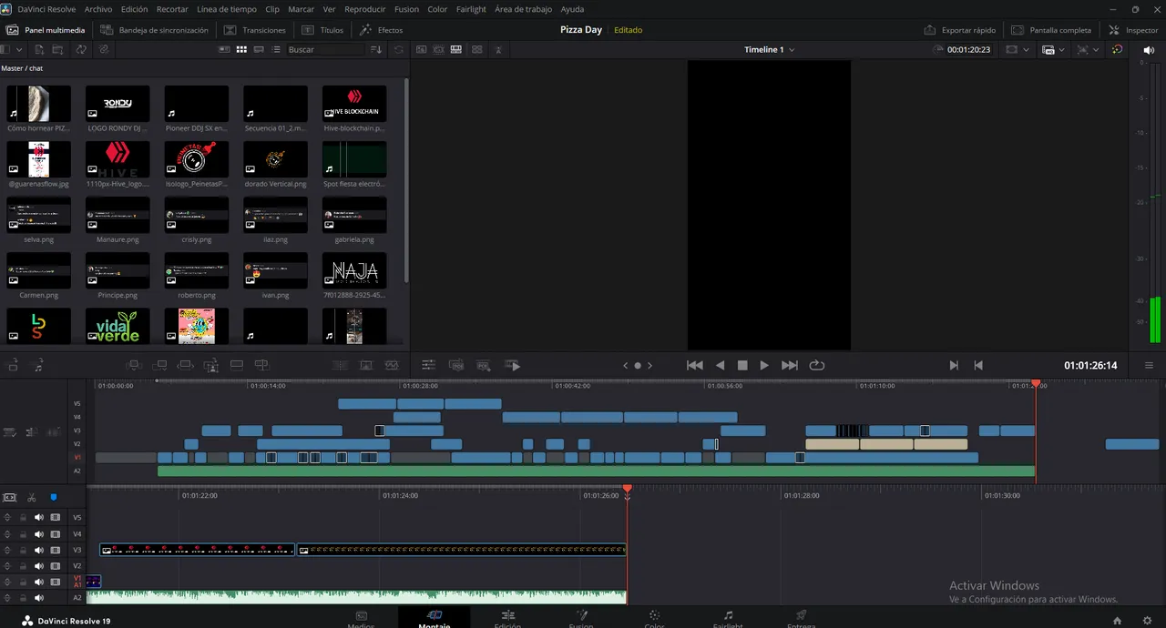Open the Línea de tiempo menu
The width and height of the screenshot is (1166, 628).
[227, 9]
